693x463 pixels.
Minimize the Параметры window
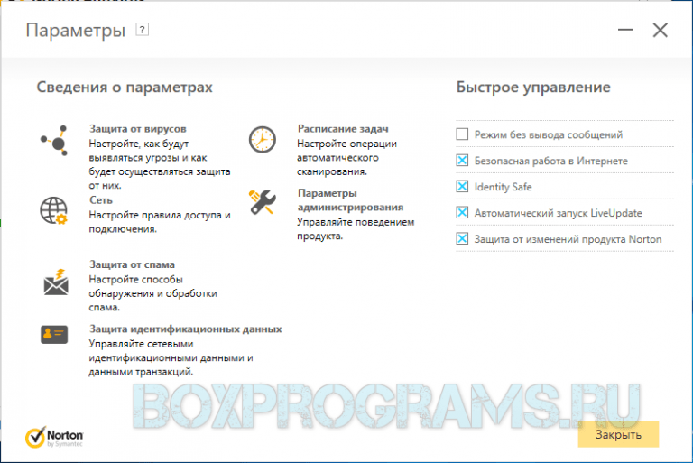625,30
